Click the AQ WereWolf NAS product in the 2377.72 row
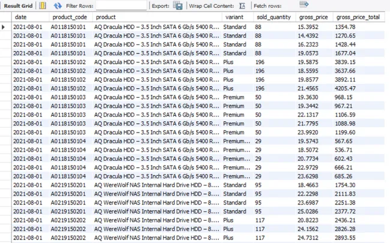The height and width of the screenshot is (243, 390). point(157,211)
